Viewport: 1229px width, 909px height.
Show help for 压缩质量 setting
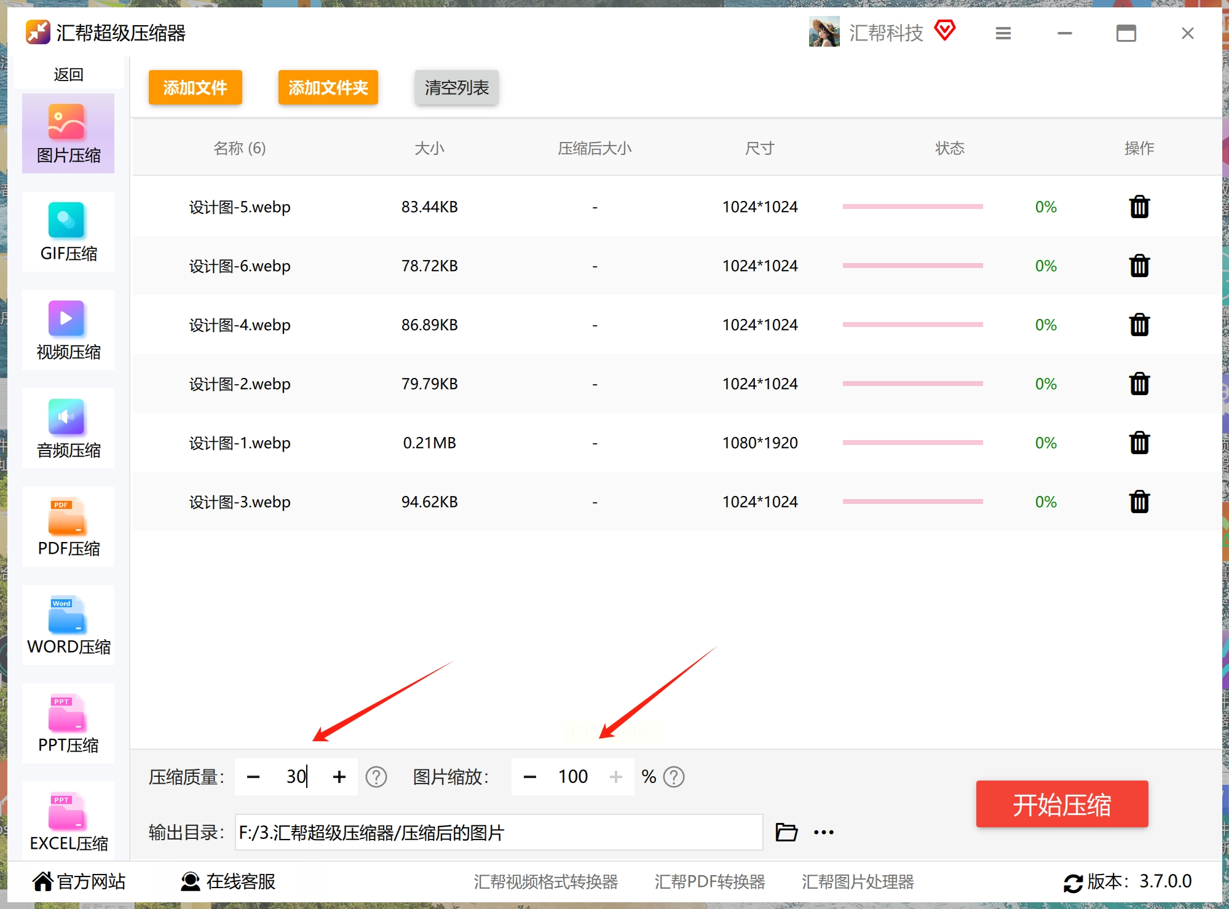point(376,777)
